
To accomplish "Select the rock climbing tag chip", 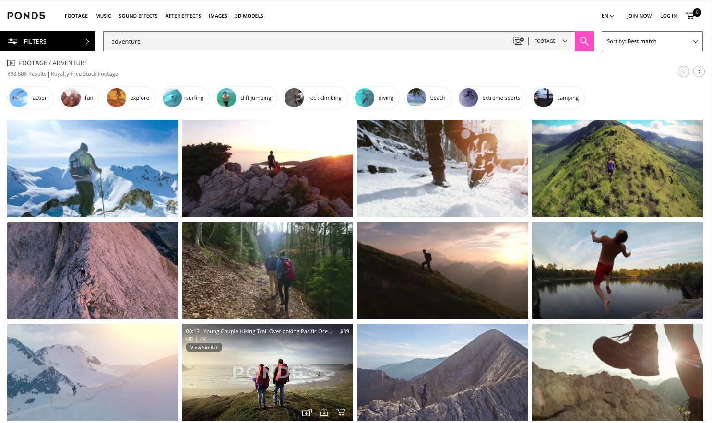I will [x=315, y=98].
